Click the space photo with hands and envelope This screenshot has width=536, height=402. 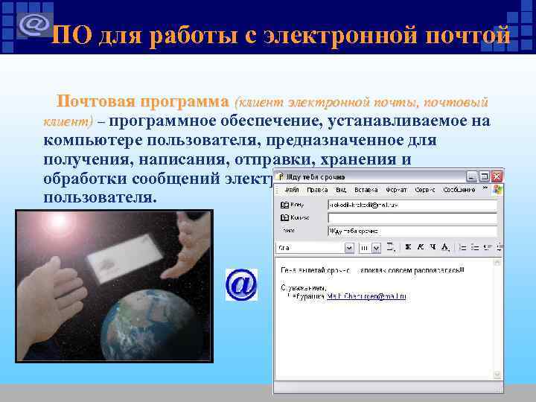click(114, 287)
